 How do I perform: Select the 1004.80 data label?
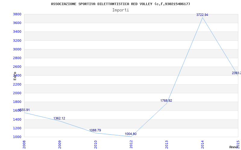[130, 134]
